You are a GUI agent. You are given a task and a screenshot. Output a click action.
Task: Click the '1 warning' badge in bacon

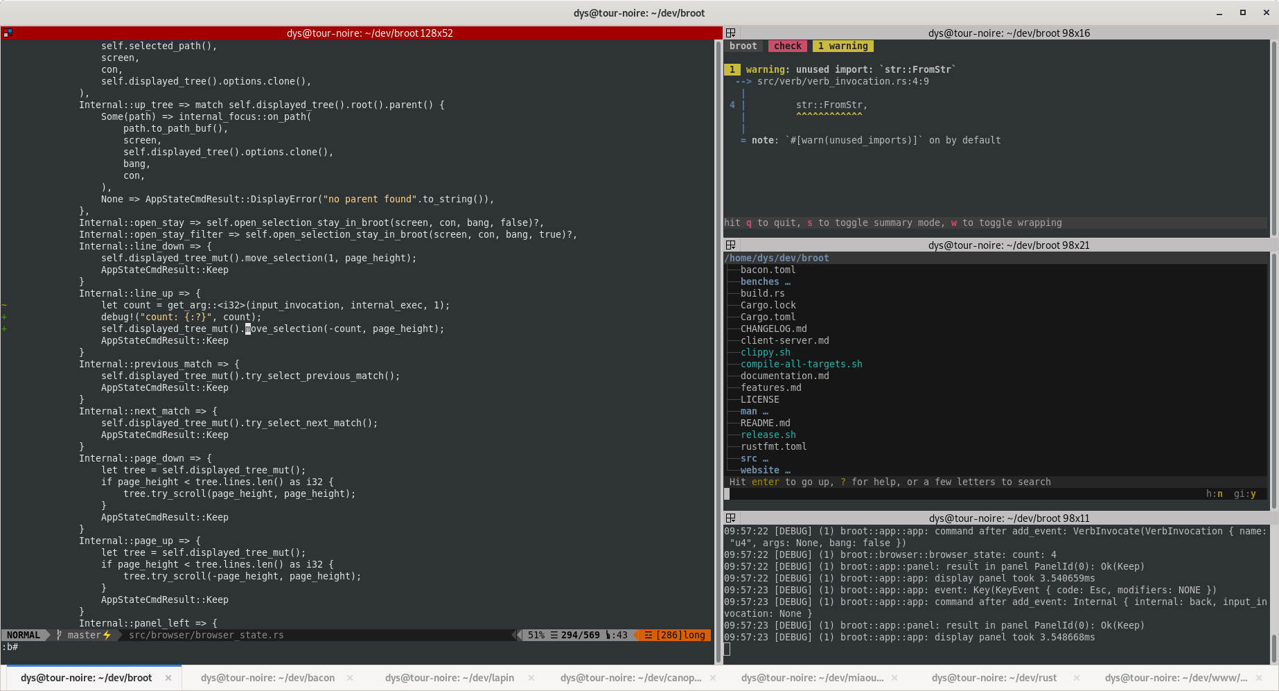pyautogui.click(x=843, y=46)
